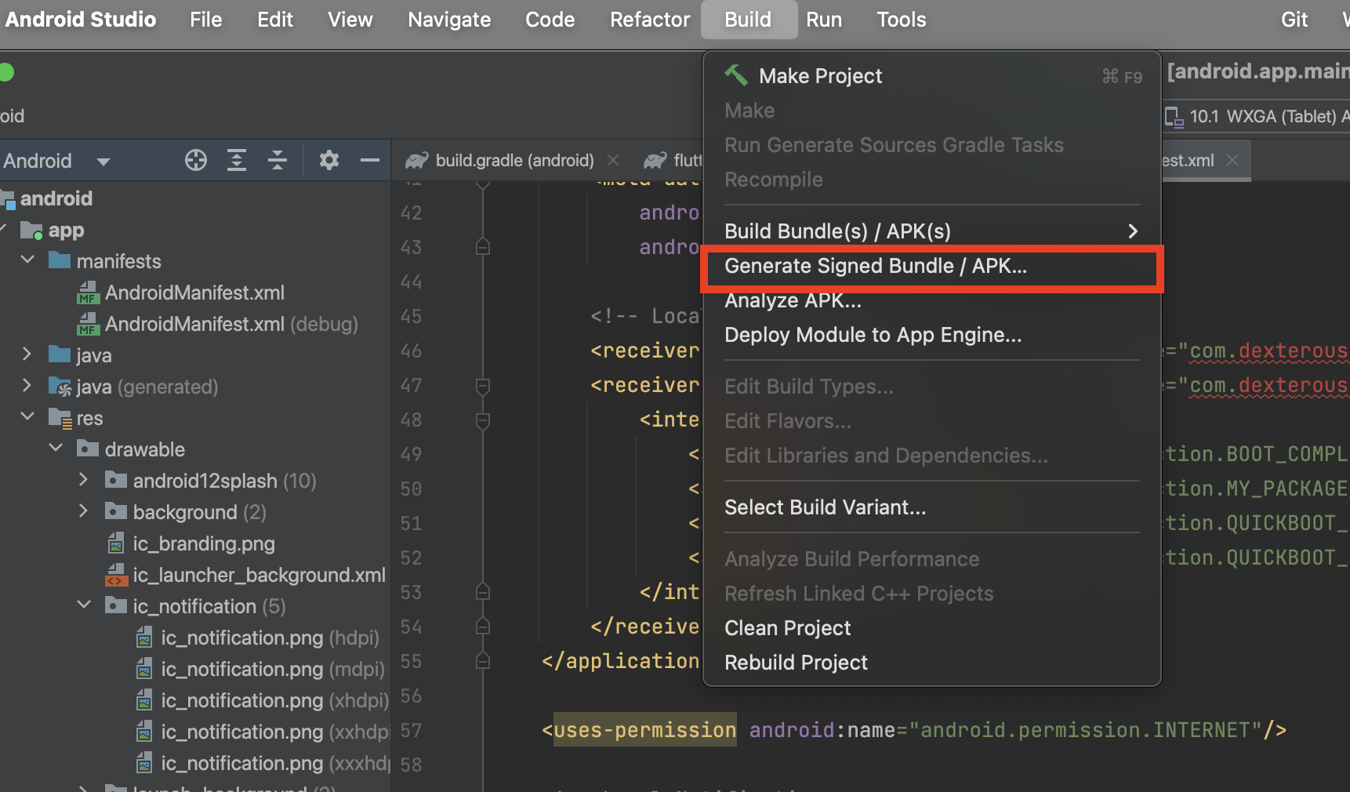
Task: Click the ic_notification.png (mdpi) image icon
Action: pyautogui.click(x=144, y=669)
